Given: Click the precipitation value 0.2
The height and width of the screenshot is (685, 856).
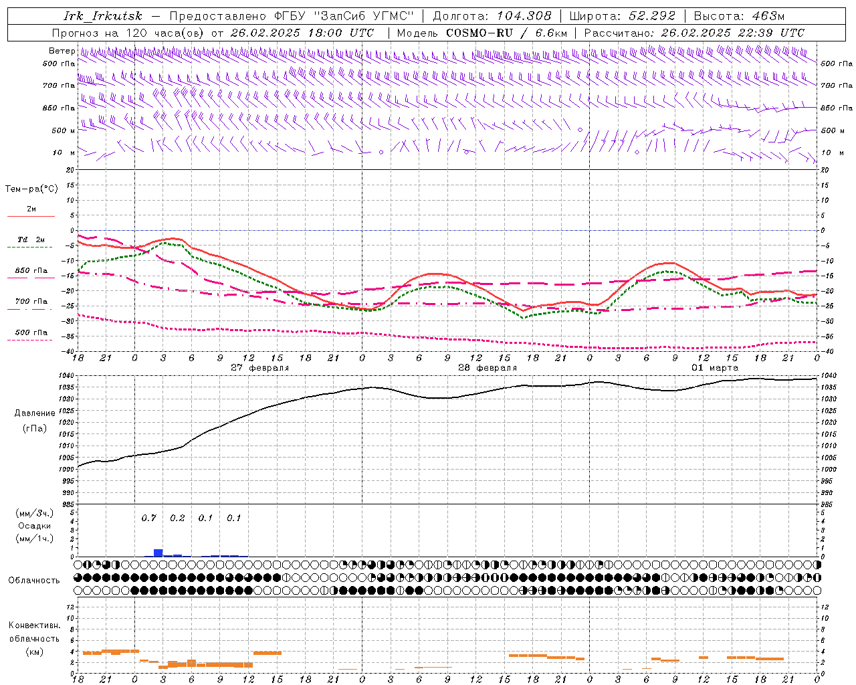Looking at the screenshot, I should point(177,518).
